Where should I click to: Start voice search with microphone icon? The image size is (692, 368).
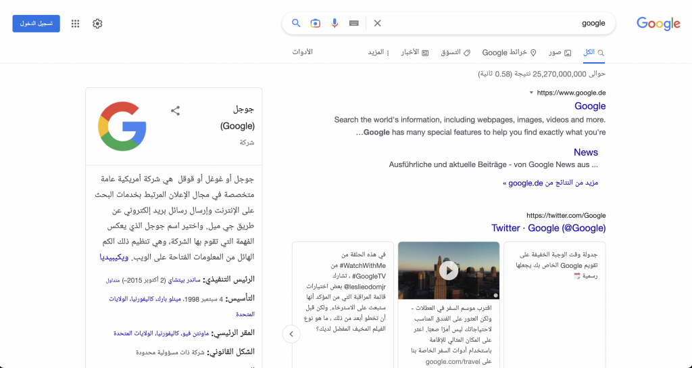[335, 23]
